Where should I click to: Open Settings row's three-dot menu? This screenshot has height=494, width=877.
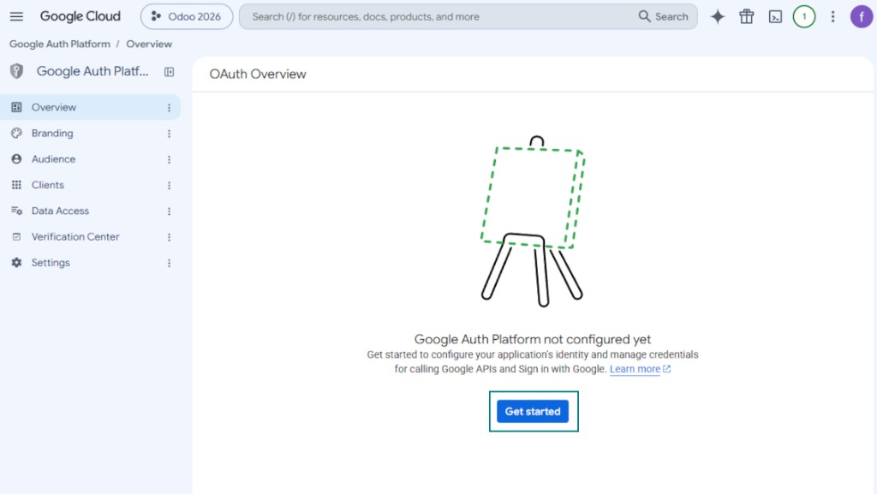coord(169,263)
